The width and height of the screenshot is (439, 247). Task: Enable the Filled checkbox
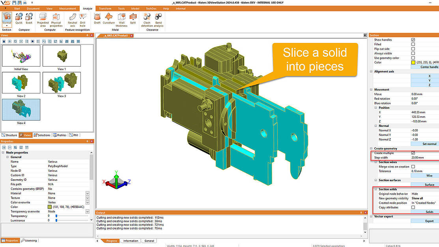413,44
